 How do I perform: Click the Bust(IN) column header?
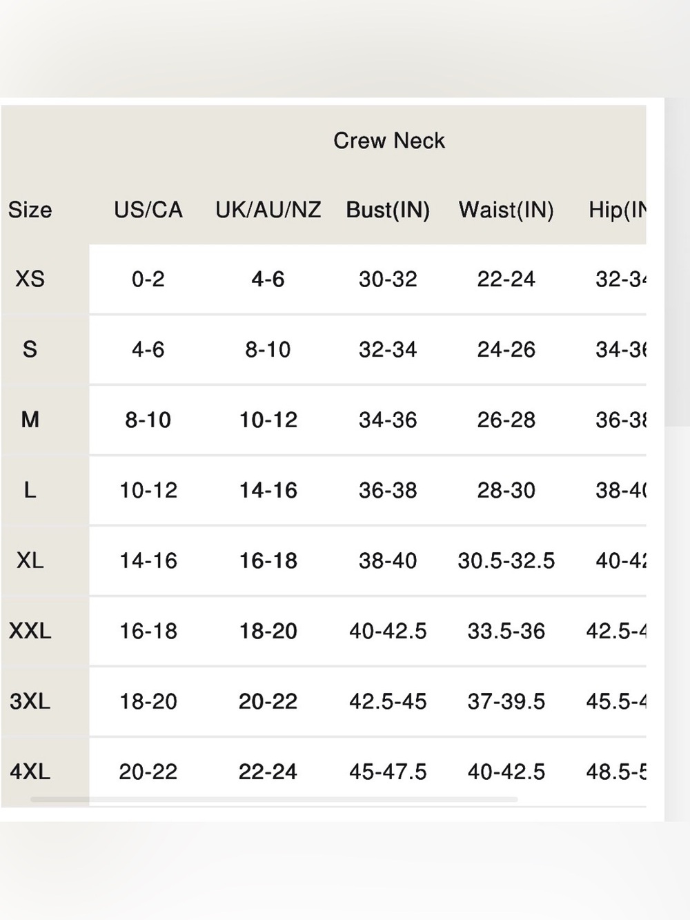[x=388, y=210]
